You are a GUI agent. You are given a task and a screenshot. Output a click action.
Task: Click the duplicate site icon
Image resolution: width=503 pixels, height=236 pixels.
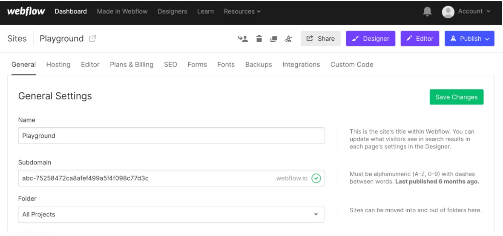coord(273,39)
